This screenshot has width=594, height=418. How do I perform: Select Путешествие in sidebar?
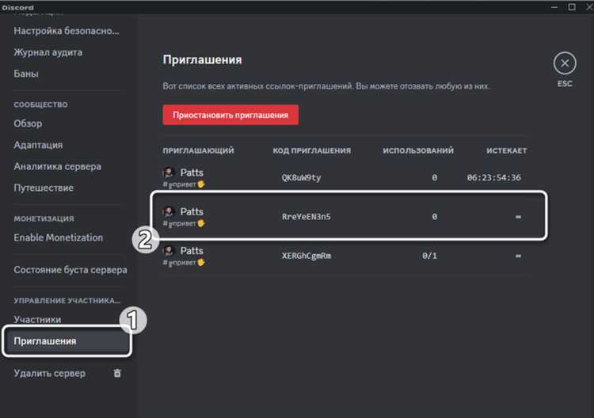coord(44,188)
